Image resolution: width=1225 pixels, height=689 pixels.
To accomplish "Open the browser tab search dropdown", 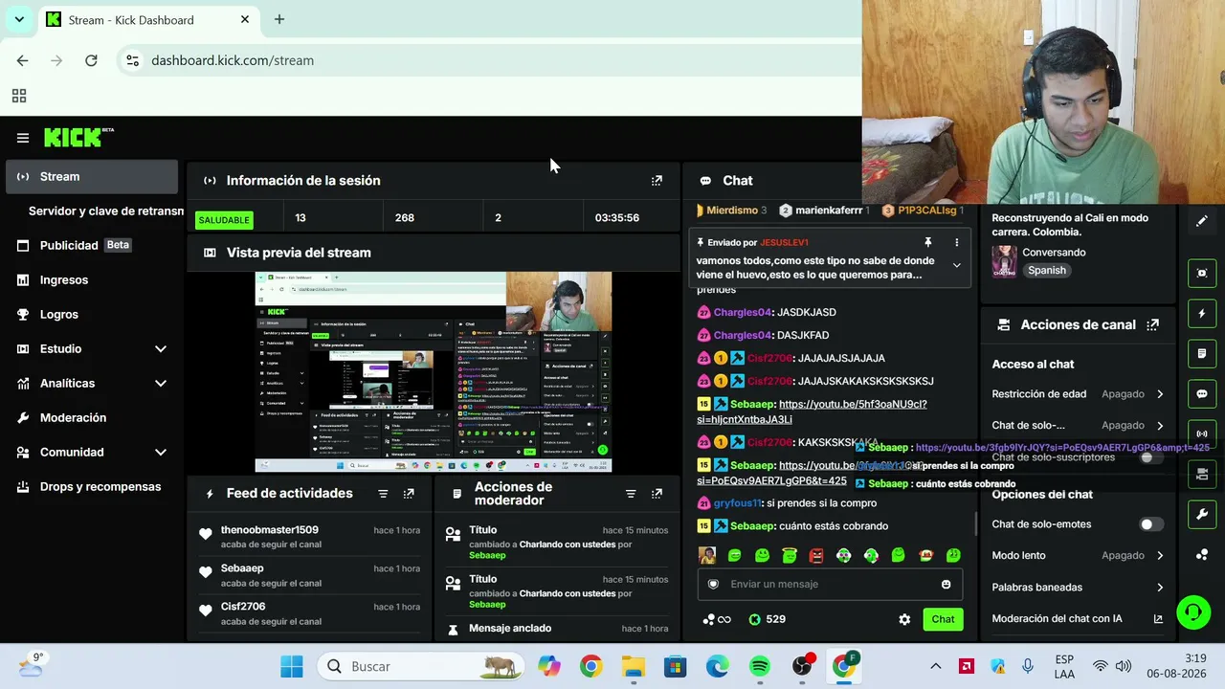I will click(x=19, y=19).
